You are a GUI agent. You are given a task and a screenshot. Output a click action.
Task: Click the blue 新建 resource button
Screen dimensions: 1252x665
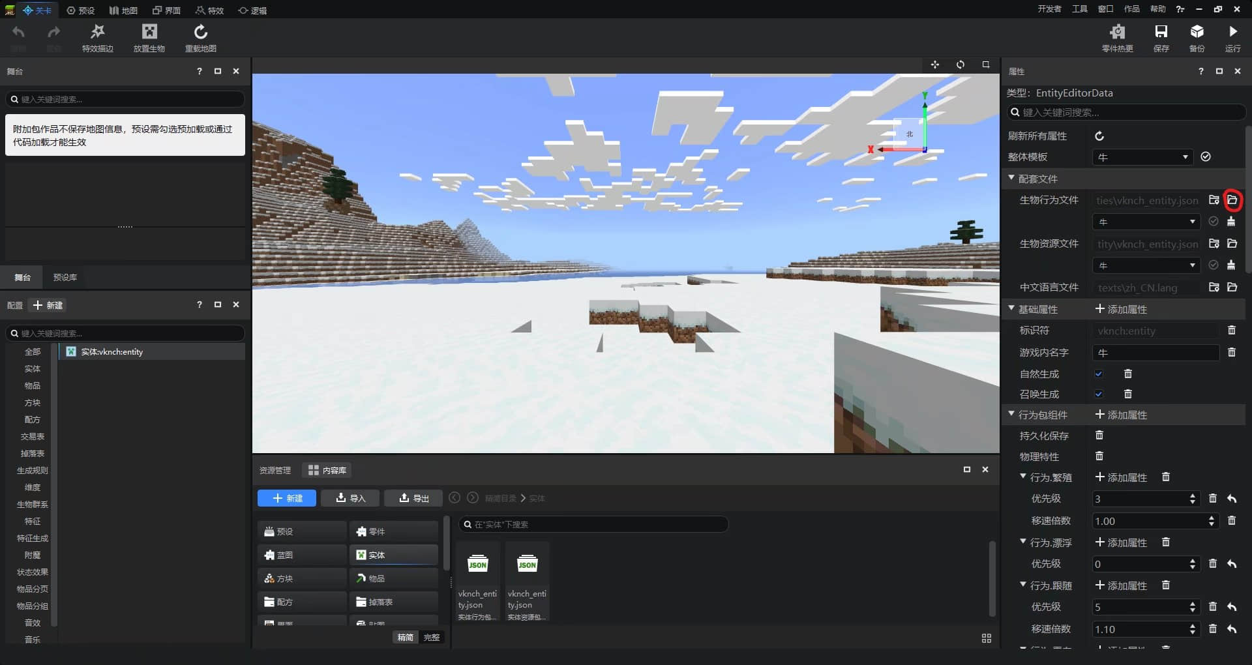click(287, 498)
